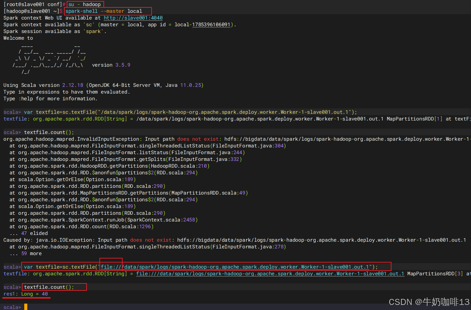The height and width of the screenshot is (310, 471).
Task: Select the hdfs:// path on the "Caused by" line
Action: click(x=322, y=240)
